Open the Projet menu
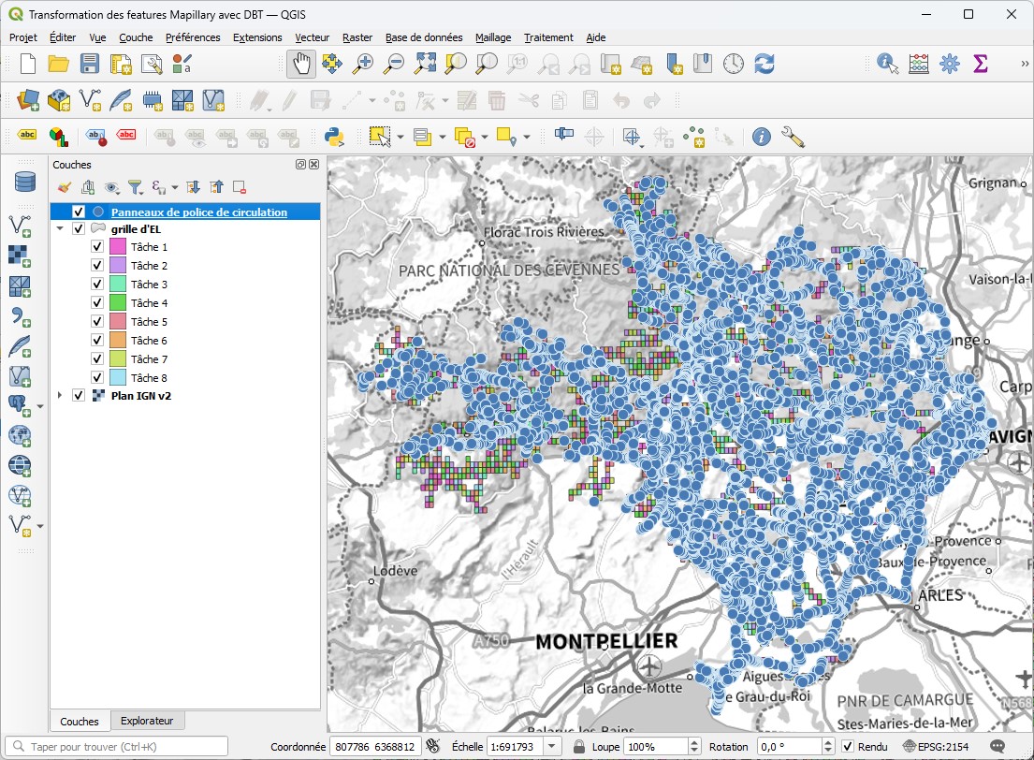 point(23,37)
